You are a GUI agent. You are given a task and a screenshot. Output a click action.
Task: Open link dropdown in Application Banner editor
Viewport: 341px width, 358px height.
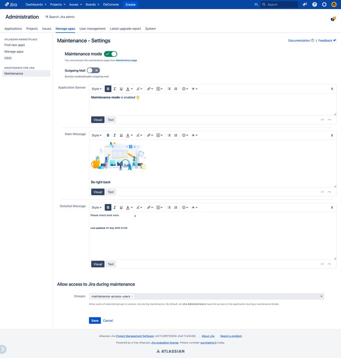tap(150, 89)
